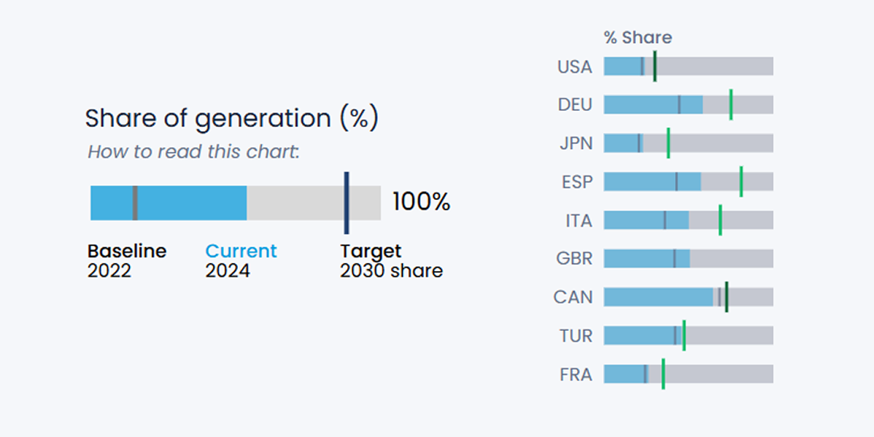874x437 pixels.
Task: Click the "Target 2030 share" legend label
Action: pyautogui.click(x=391, y=261)
